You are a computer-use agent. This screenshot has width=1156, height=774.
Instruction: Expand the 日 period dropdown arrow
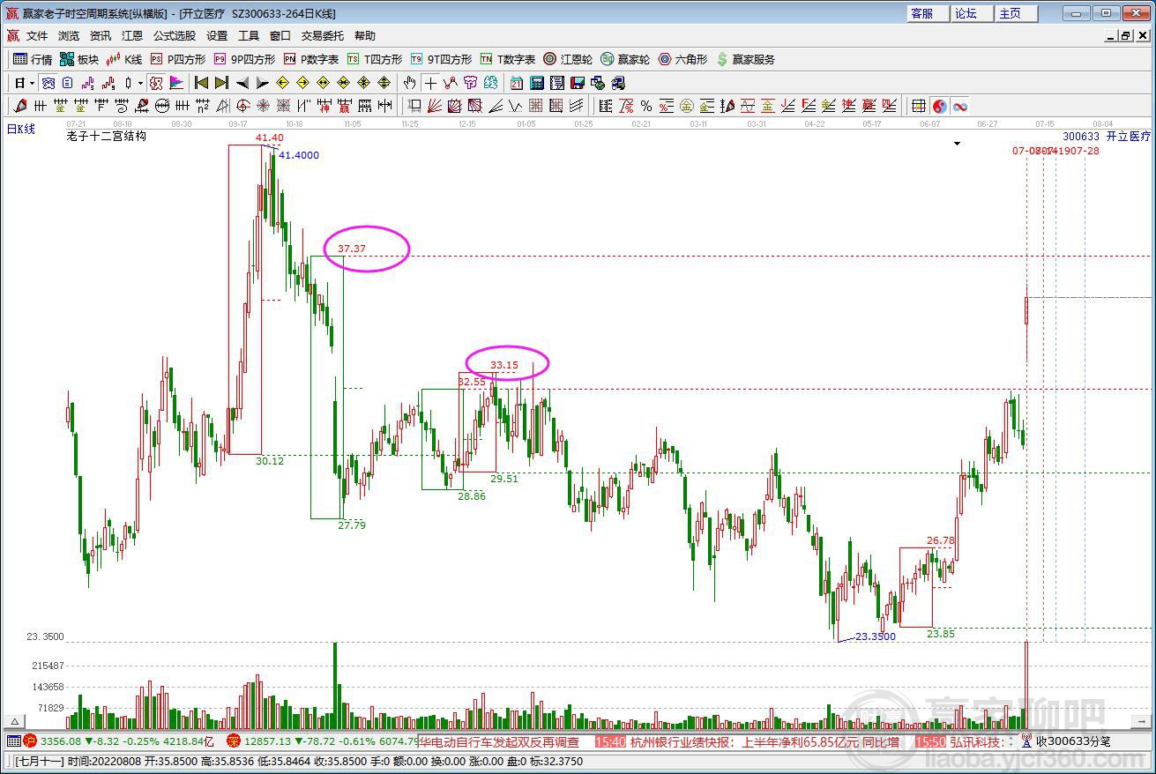tap(32, 83)
